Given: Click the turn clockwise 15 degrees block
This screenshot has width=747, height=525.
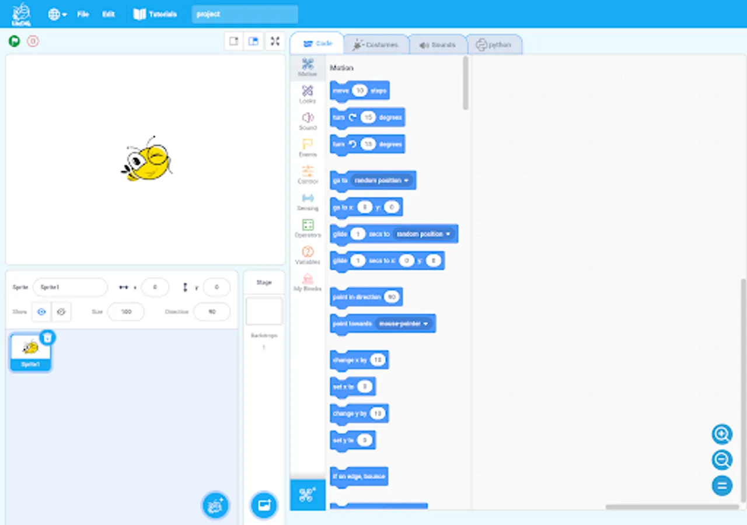Looking at the screenshot, I should (367, 118).
